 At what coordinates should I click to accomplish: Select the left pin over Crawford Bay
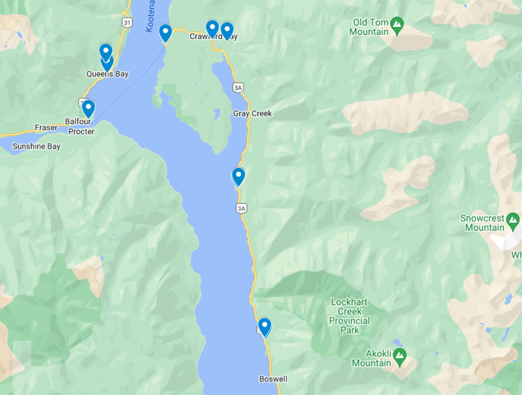pyautogui.click(x=212, y=28)
